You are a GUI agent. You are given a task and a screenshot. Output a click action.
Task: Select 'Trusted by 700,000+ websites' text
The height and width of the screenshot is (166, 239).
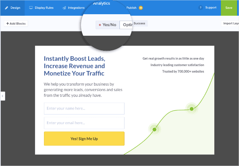point(183,71)
